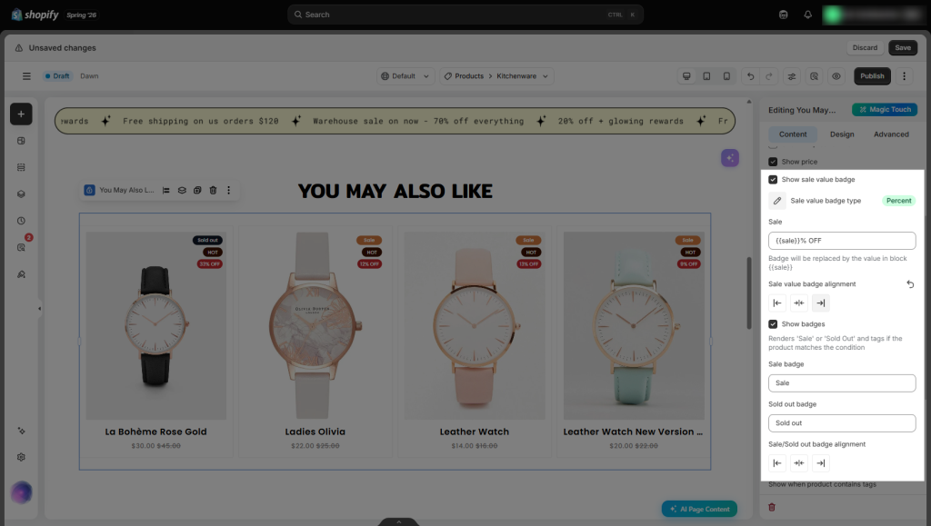Click the undo arrow in top toolbar

750,76
